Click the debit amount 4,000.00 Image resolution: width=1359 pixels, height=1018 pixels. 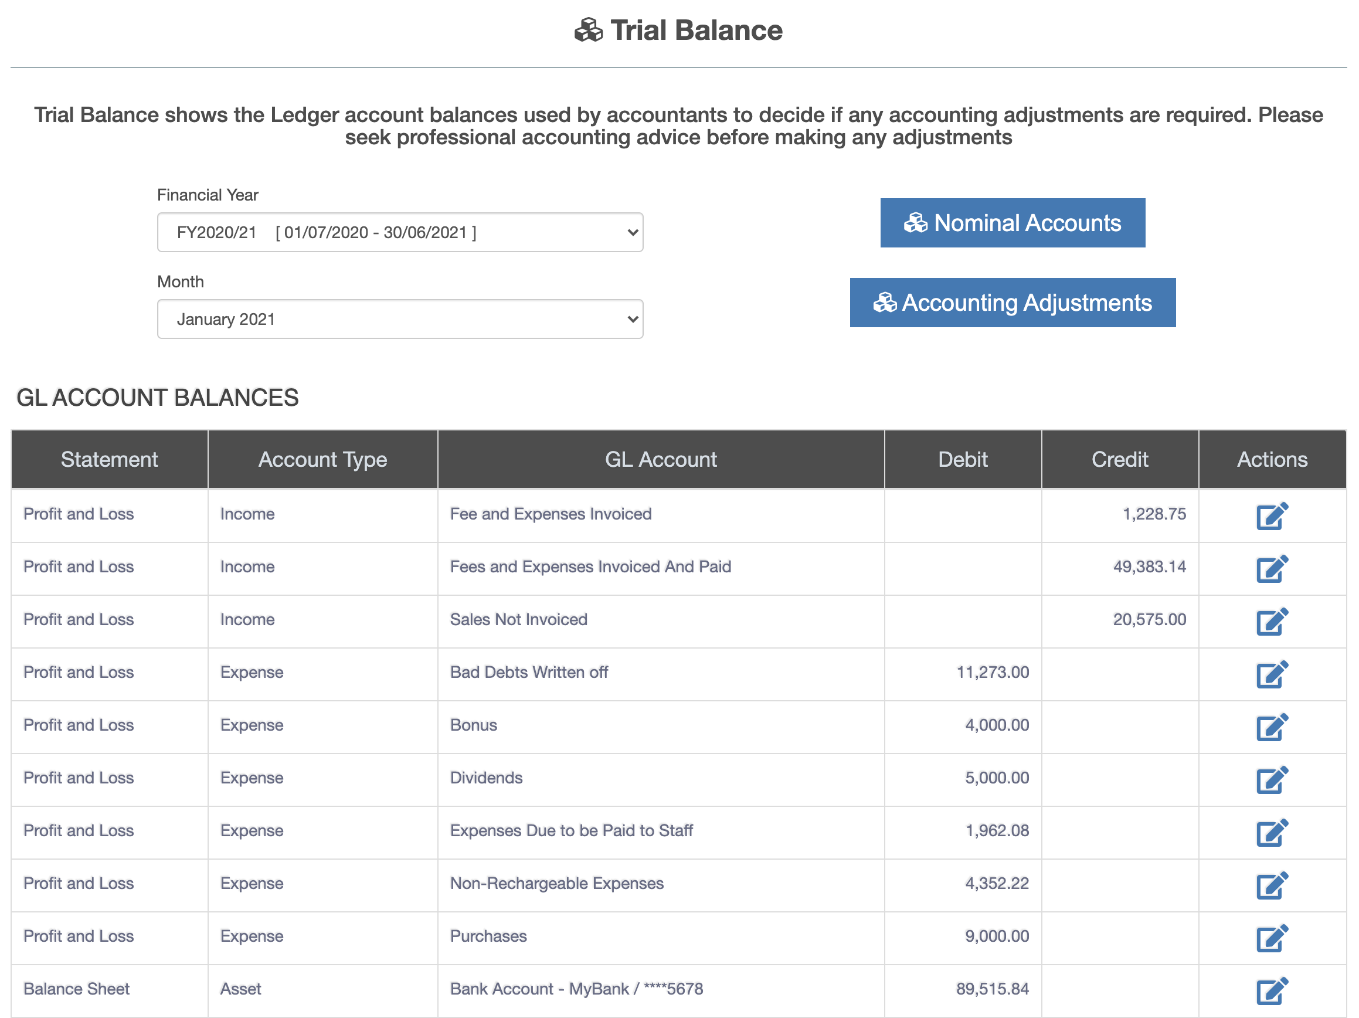[997, 725]
